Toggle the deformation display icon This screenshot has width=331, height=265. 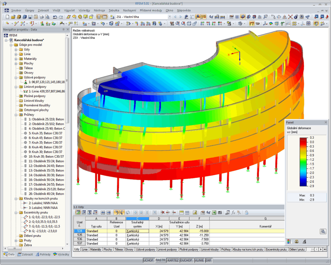pos(252,24)
